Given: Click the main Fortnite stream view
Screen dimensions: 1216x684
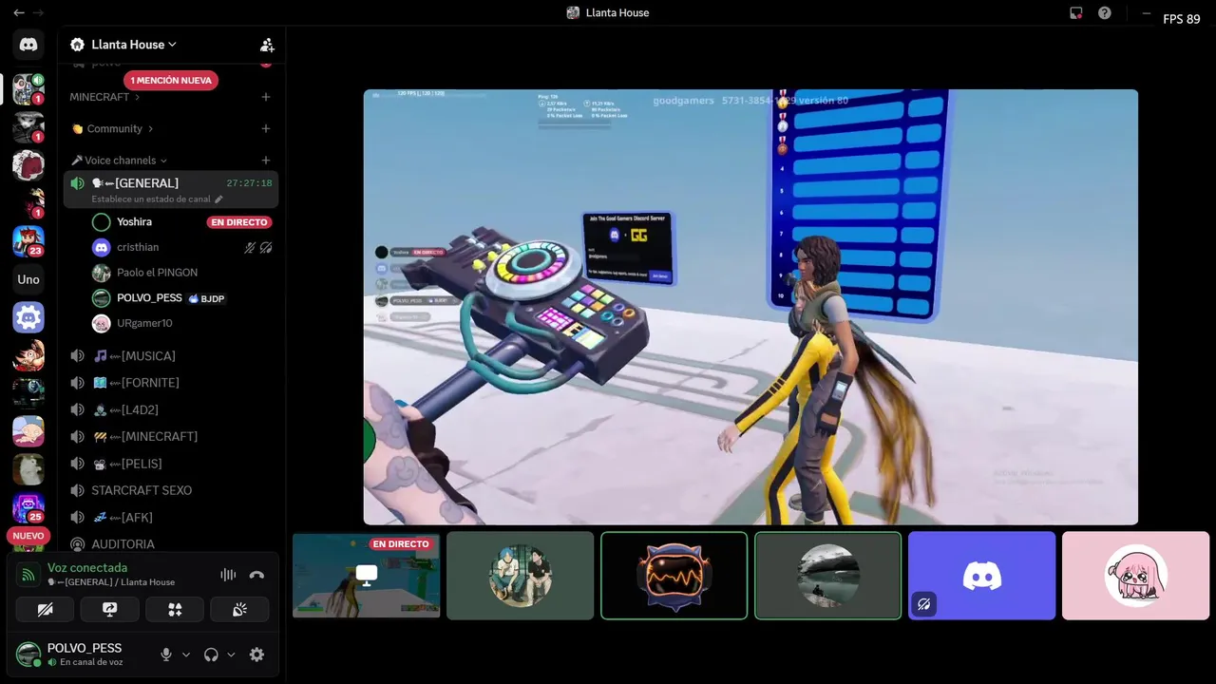Looking at the screenshot, I should coord(750,307).
